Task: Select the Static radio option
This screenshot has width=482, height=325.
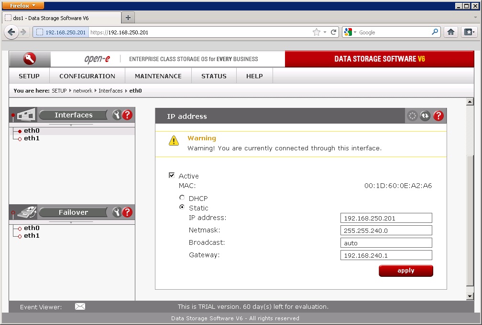Action: (182, 207)
